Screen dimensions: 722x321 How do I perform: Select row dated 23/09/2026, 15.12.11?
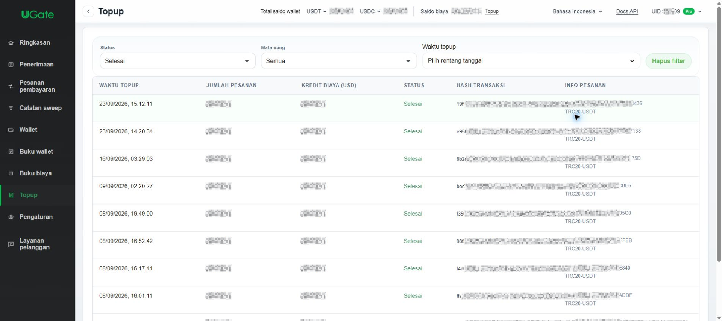click(x=396, y=108)
